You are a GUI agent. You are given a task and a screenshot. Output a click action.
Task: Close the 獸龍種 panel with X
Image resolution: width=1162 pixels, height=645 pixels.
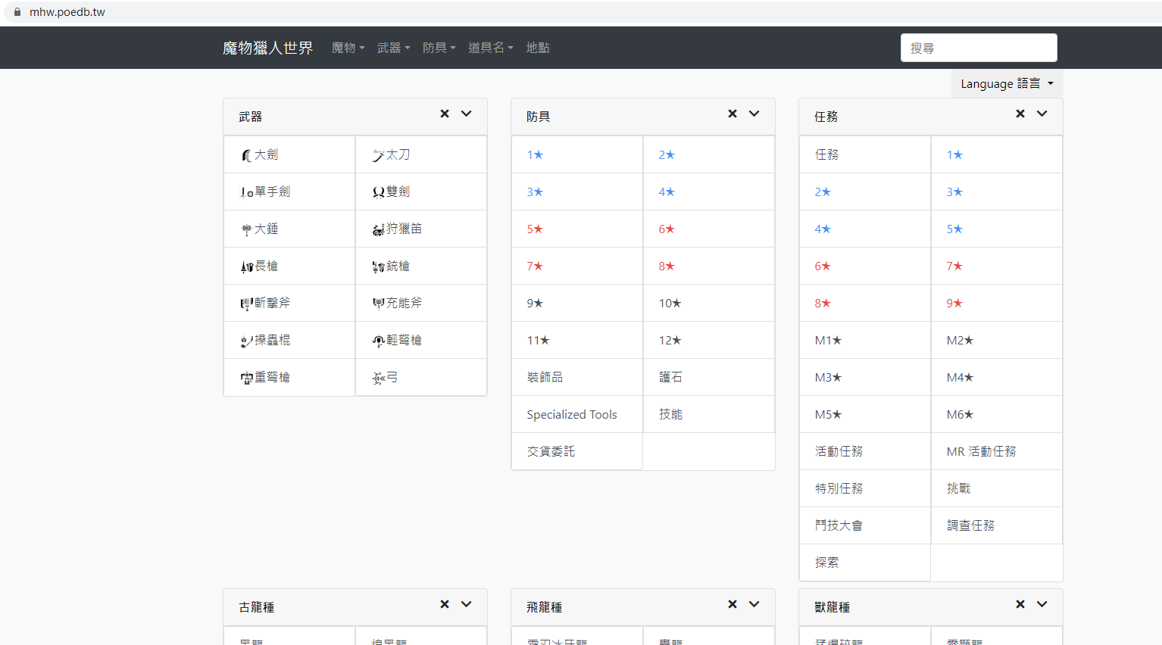[x=1020, y=604]
